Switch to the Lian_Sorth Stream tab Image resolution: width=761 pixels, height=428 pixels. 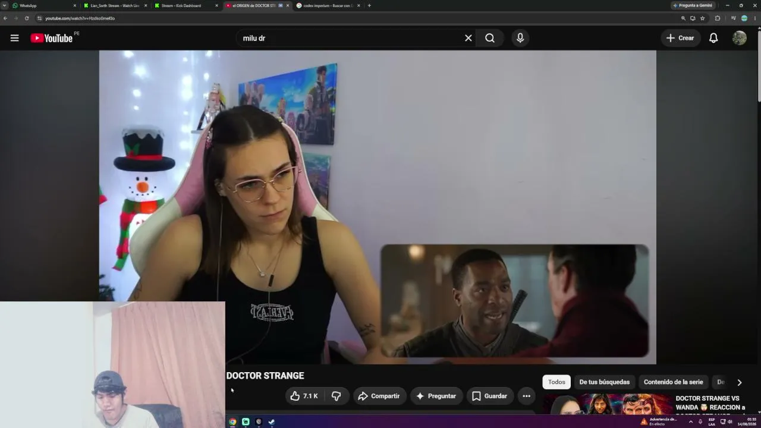coord(115,5)
